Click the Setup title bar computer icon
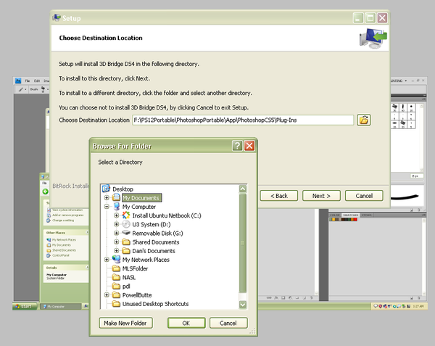435x346 pixels. point(57,17)
